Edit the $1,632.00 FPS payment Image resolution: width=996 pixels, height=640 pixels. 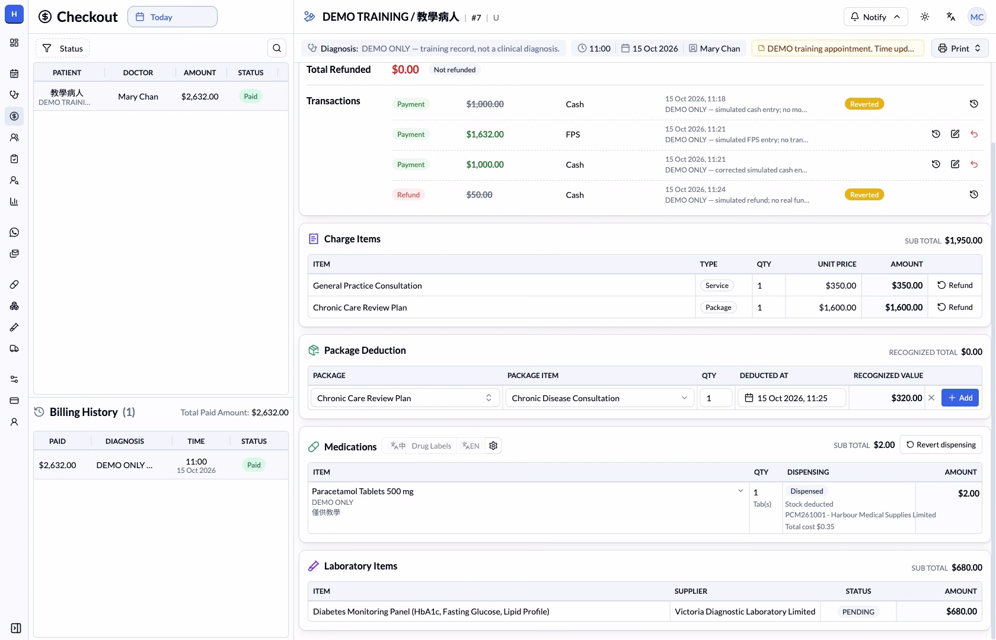tap(955, 134)
